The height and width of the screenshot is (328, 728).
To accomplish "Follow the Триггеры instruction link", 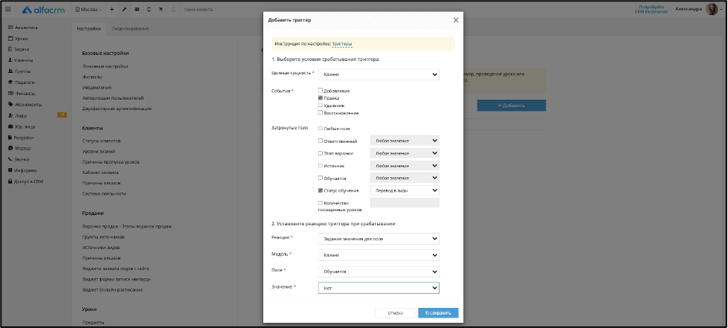I will click(342, 44).
